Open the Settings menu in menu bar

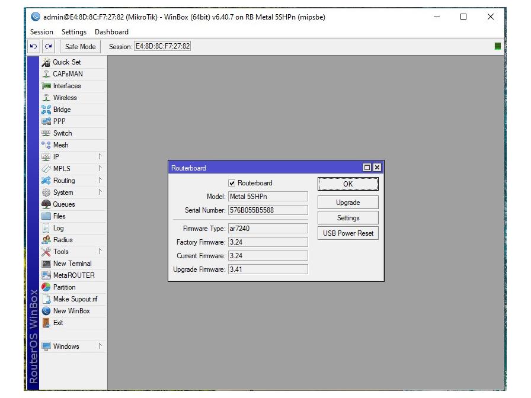pyautogui.click(x=74, y=32)
